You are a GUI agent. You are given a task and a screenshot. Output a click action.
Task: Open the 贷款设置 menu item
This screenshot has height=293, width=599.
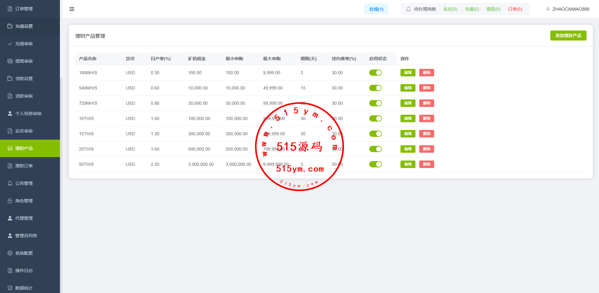click(x=24, y=79)
